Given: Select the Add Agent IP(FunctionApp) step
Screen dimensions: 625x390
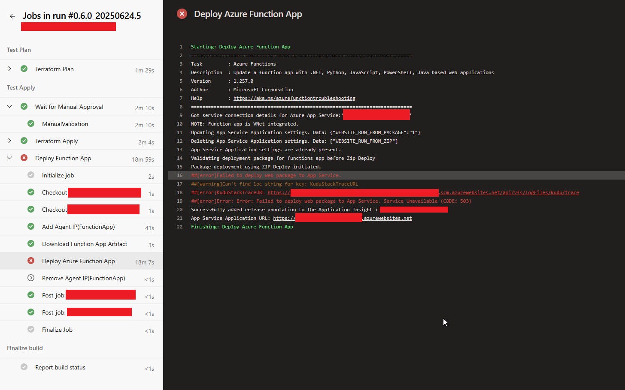Looking at the screenshot, I should (78, 227).
